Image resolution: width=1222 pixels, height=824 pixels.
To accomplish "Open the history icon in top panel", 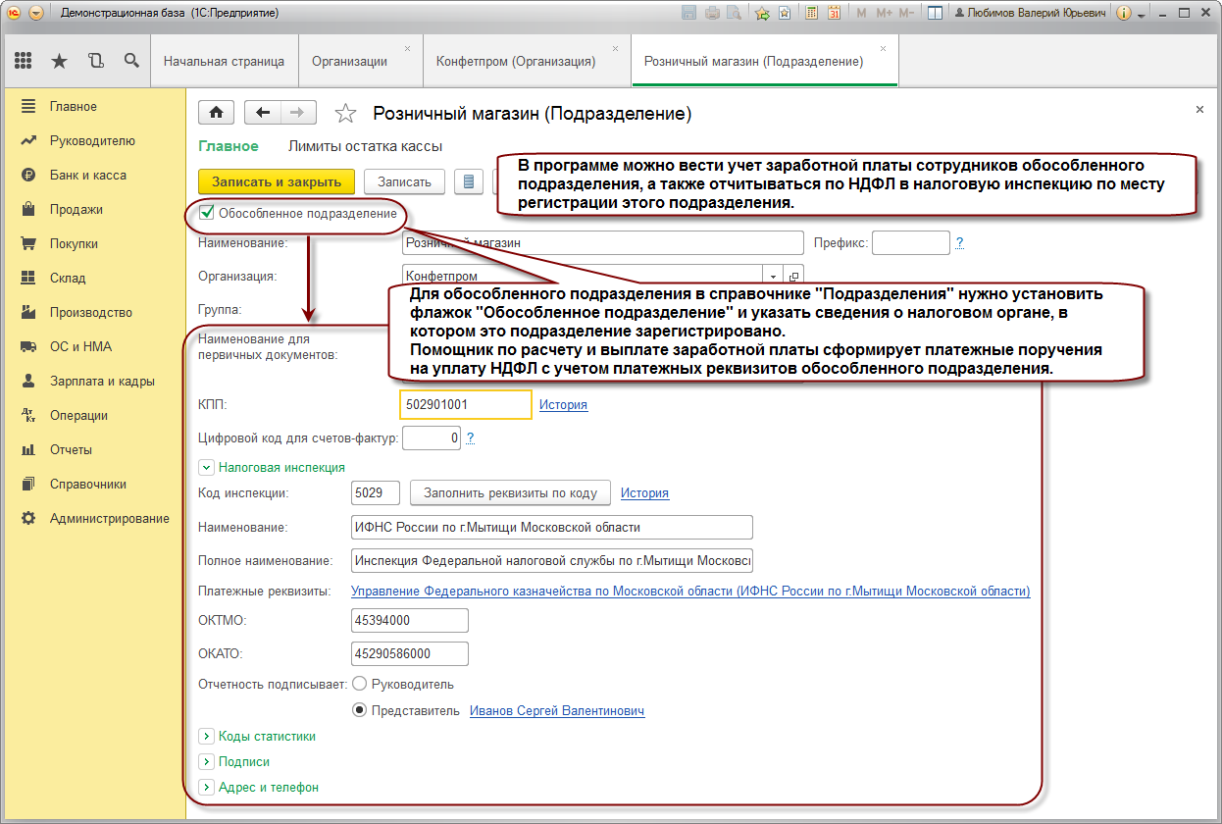I will tap(95, 61).
